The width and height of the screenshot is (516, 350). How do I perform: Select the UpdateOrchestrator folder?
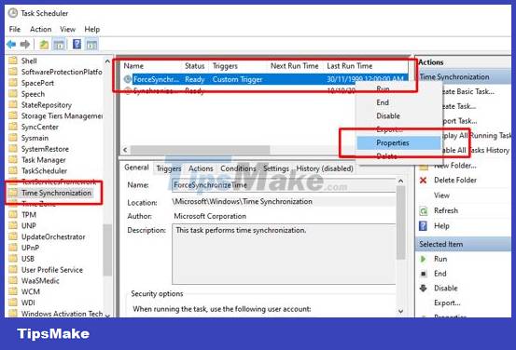pos(53,236)
